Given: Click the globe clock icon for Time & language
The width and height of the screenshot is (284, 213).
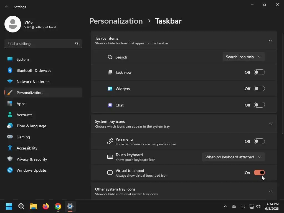Looking at the screenshot, I should tap(10, 126).
